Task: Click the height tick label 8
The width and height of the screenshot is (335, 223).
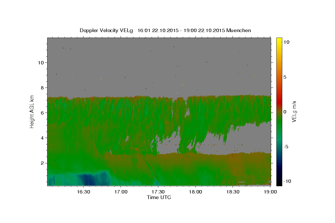Action: pyautogui.click(x=42, y=88)
